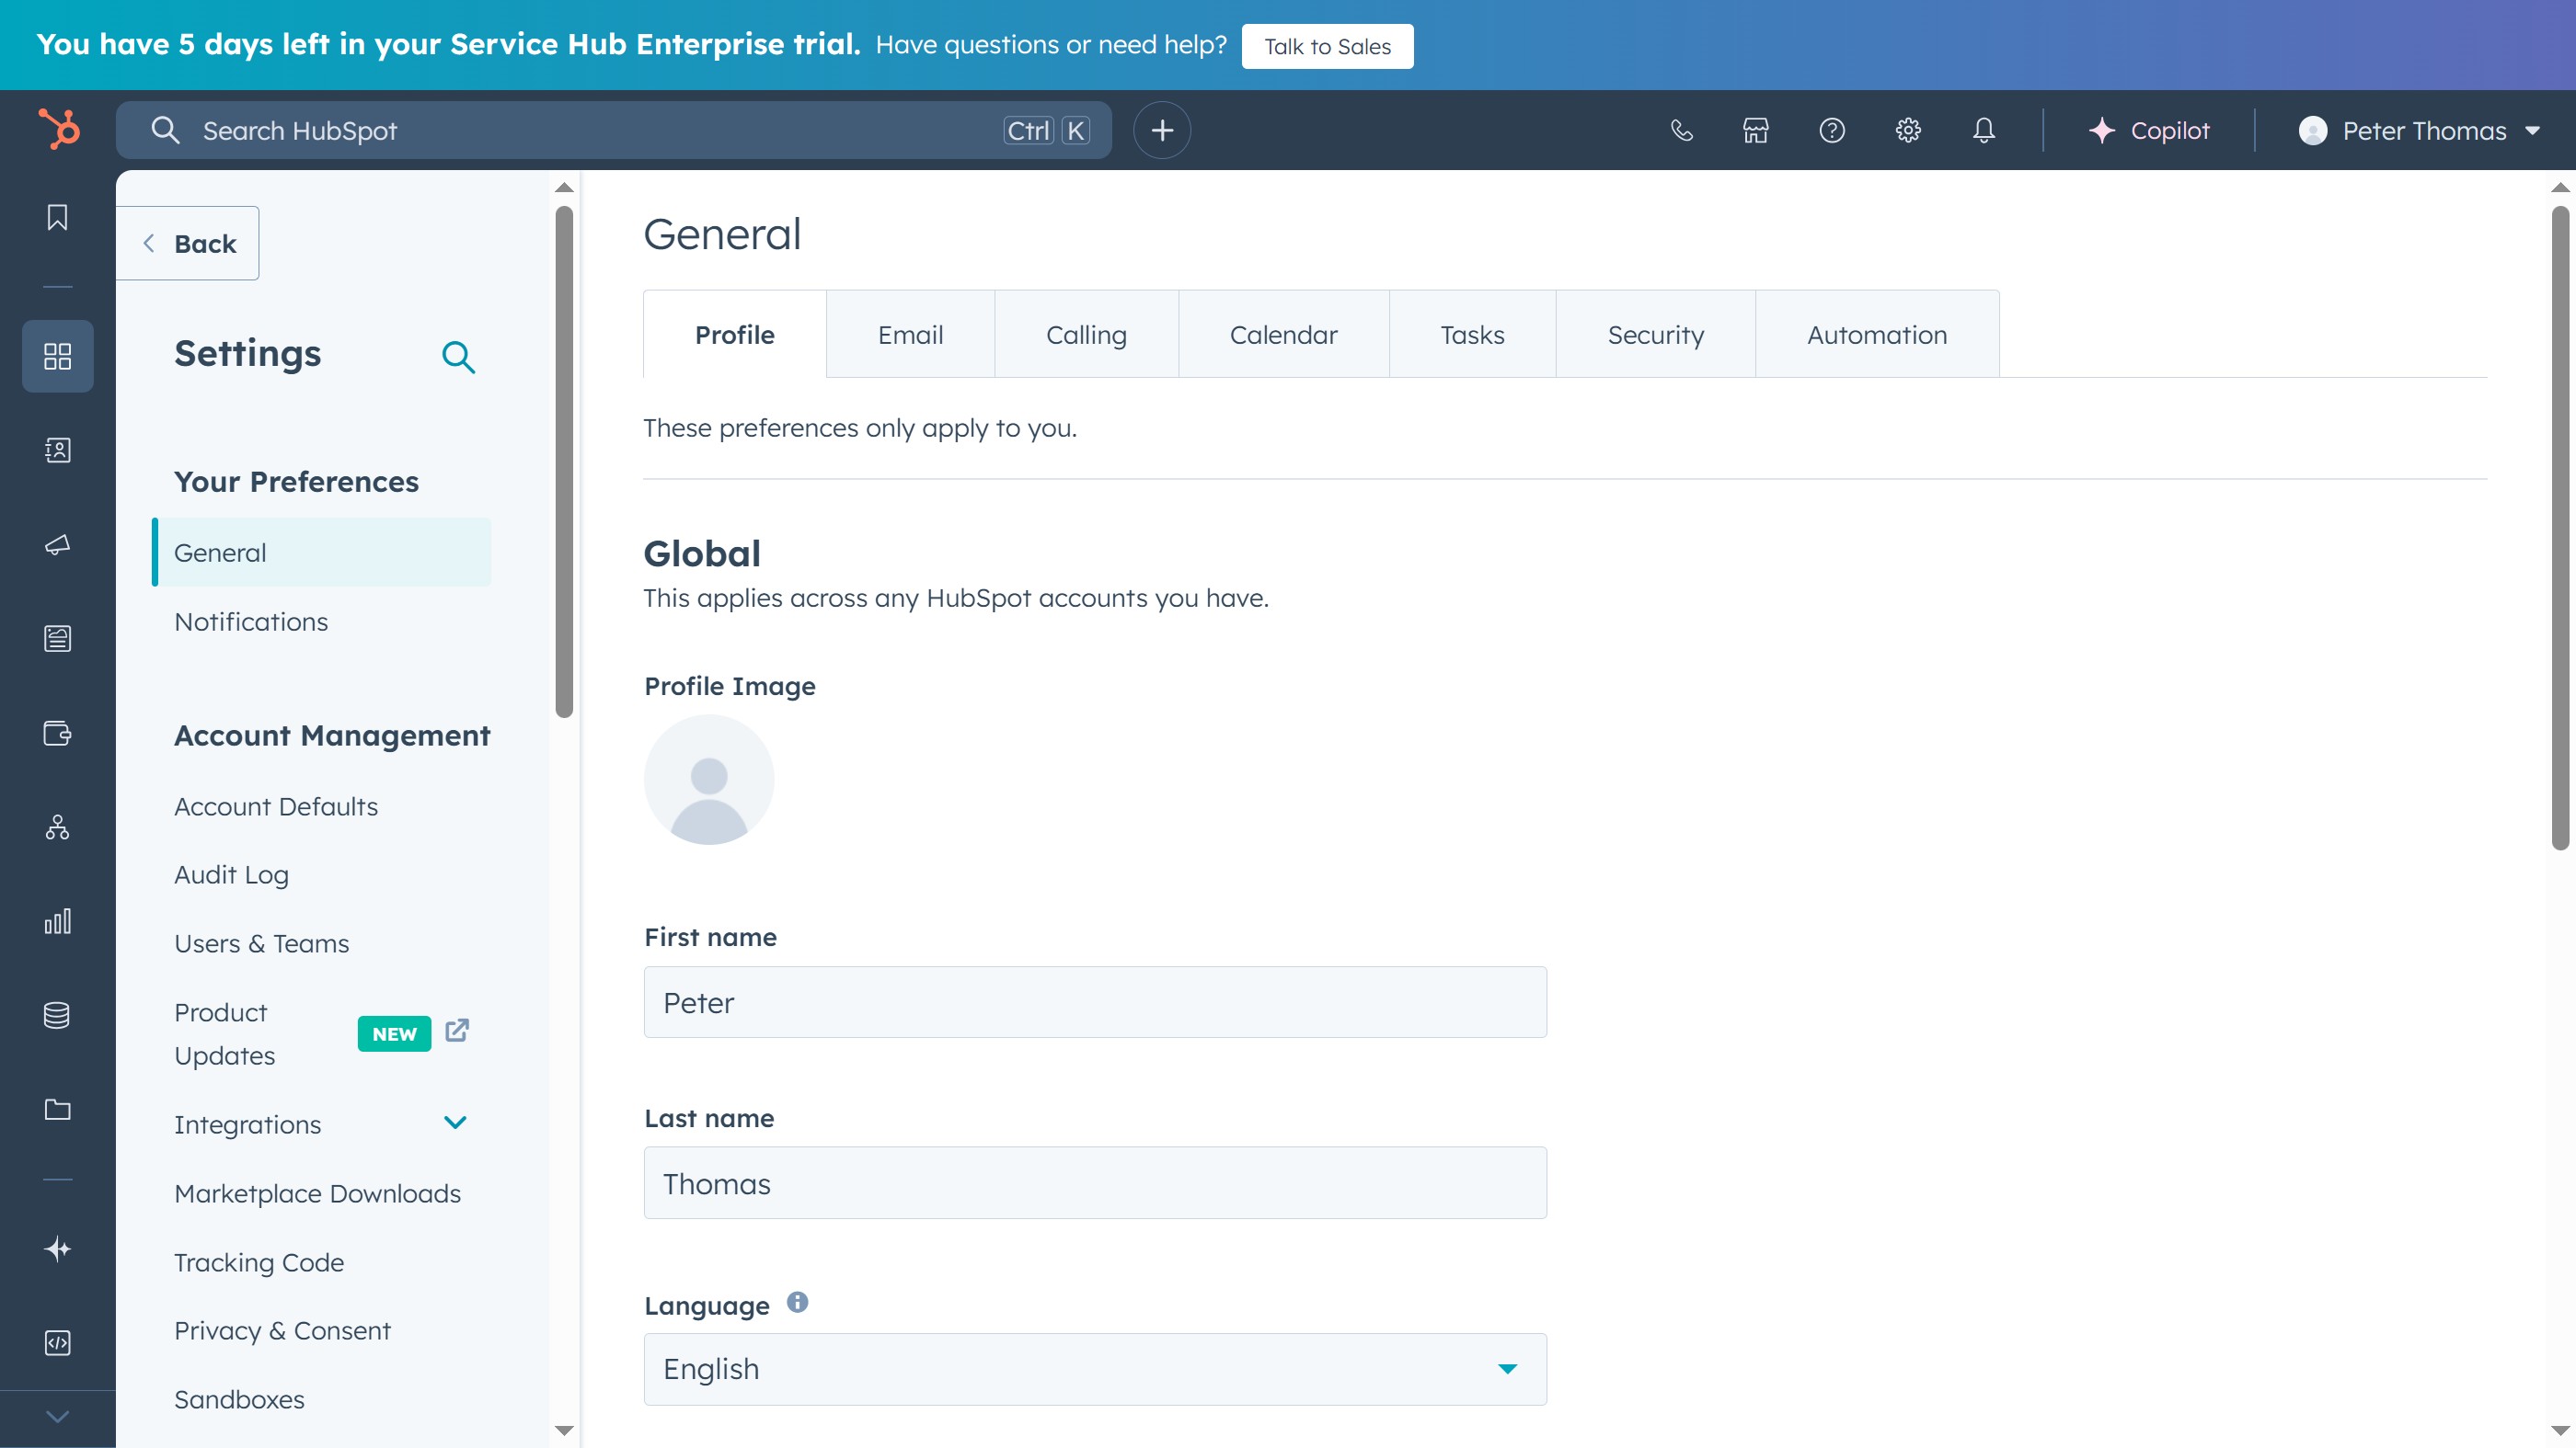Screen dimensions: 2576x1448
Task: Click the notifications bell
Action: [x=1984, y=130]
